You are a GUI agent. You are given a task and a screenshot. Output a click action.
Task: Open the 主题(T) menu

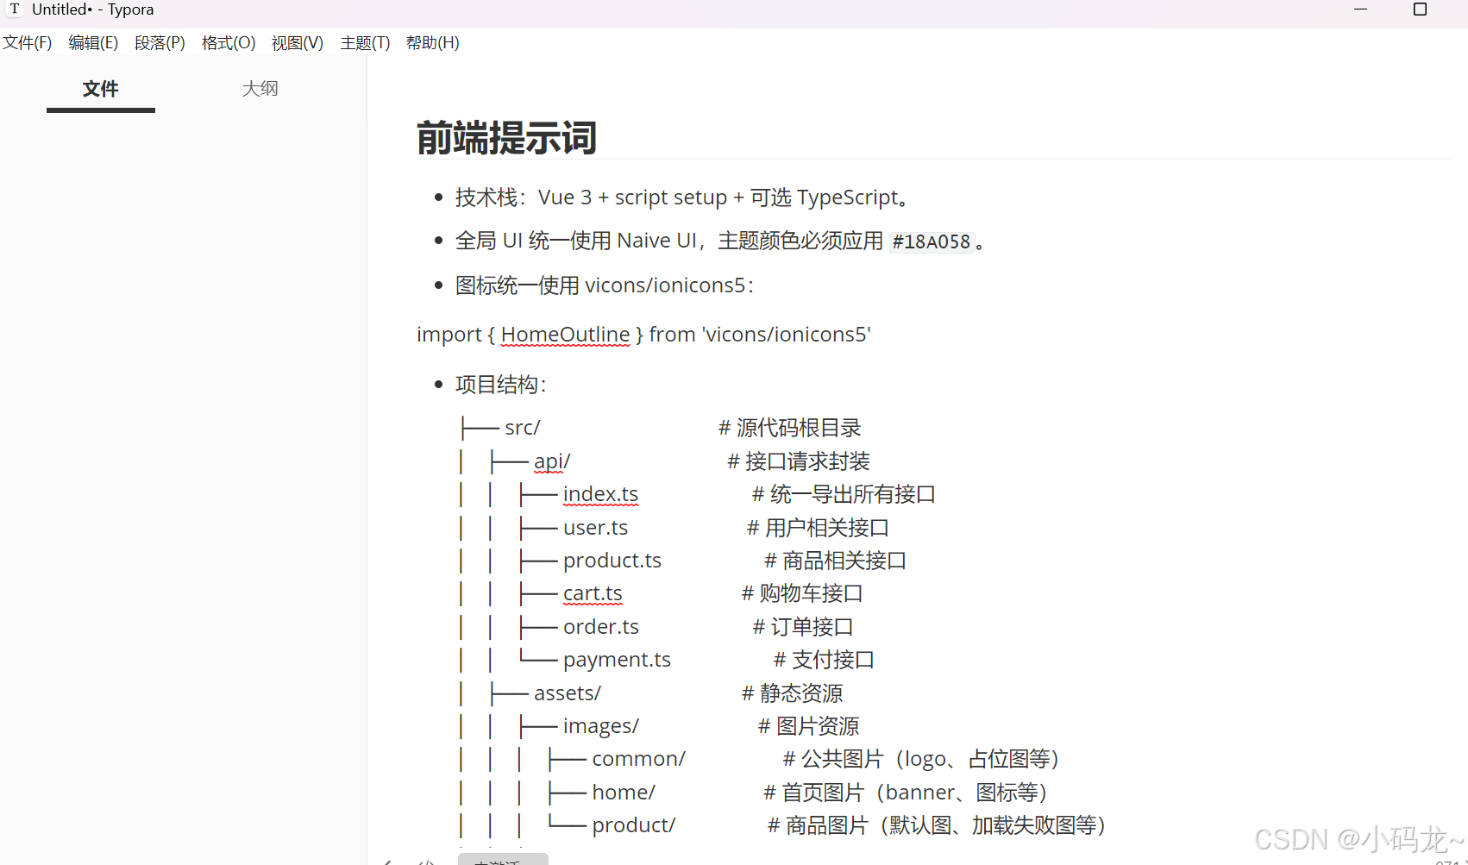[364, 42]
